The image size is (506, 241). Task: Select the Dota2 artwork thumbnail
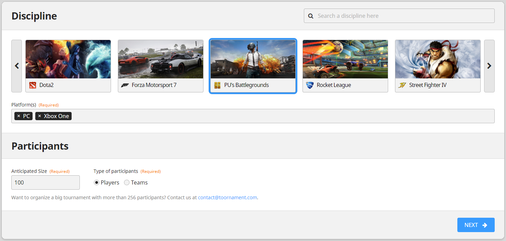68,59
